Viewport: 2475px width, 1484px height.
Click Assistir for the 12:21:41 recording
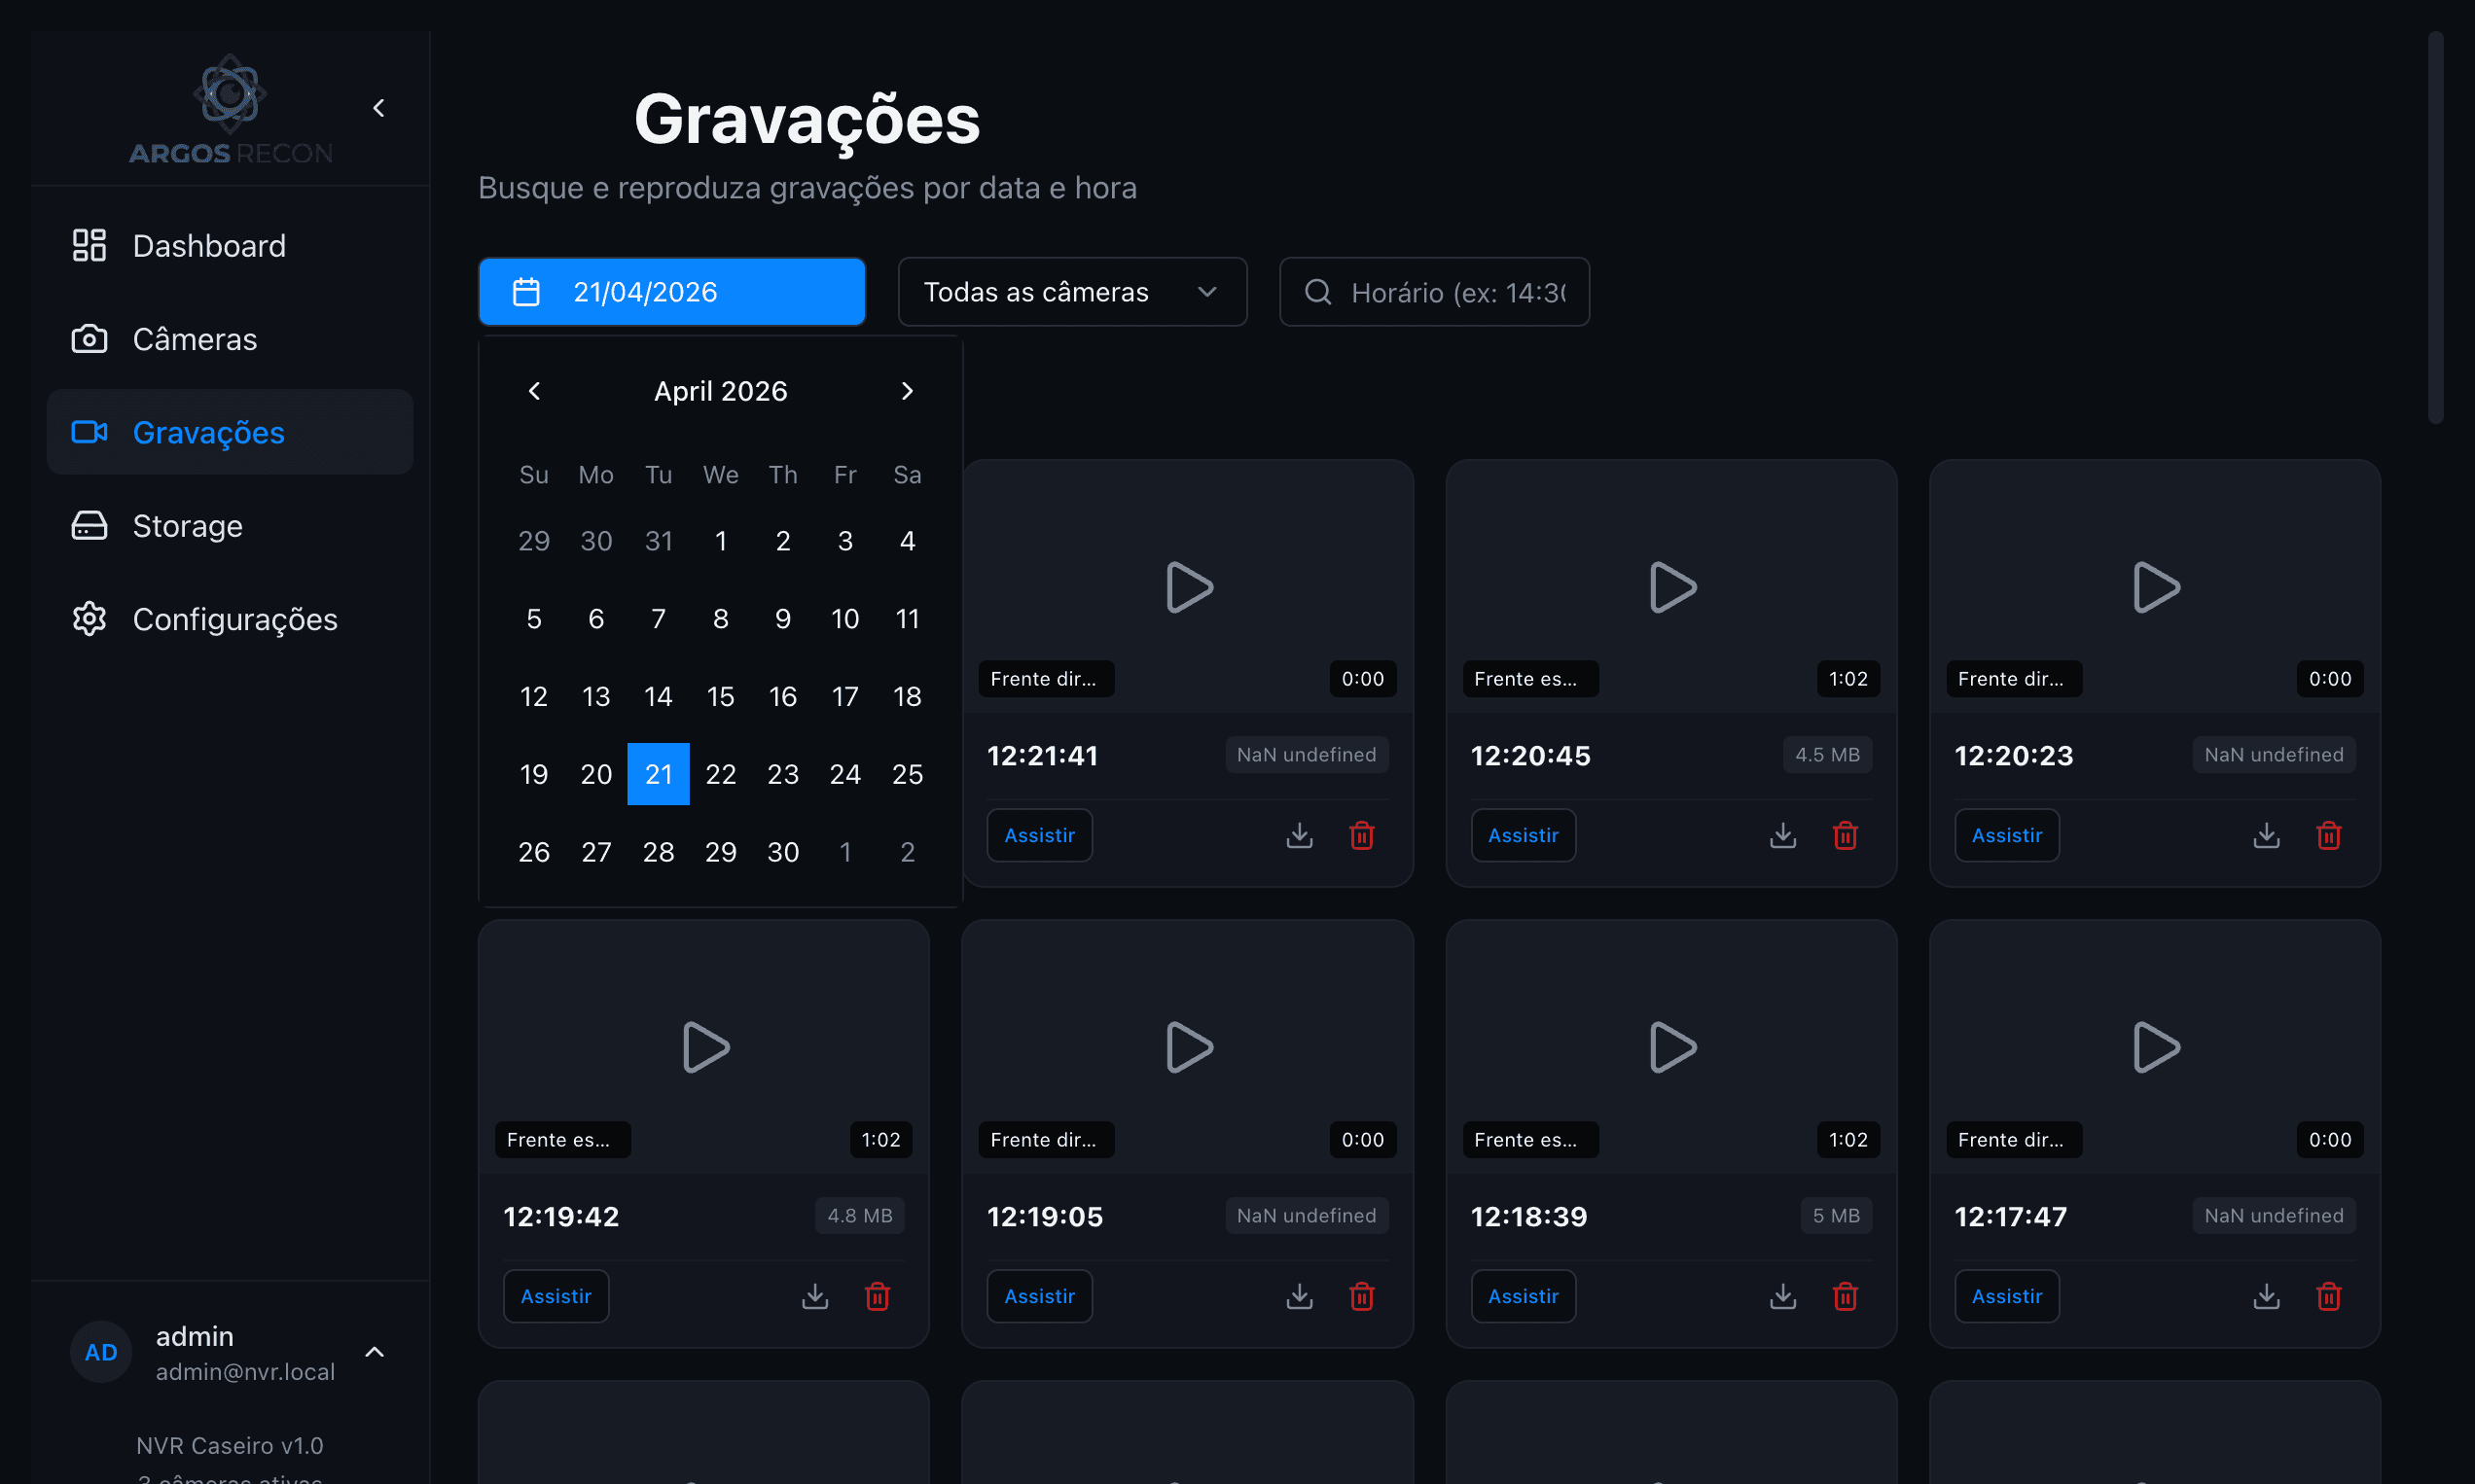click(1039, 835)
